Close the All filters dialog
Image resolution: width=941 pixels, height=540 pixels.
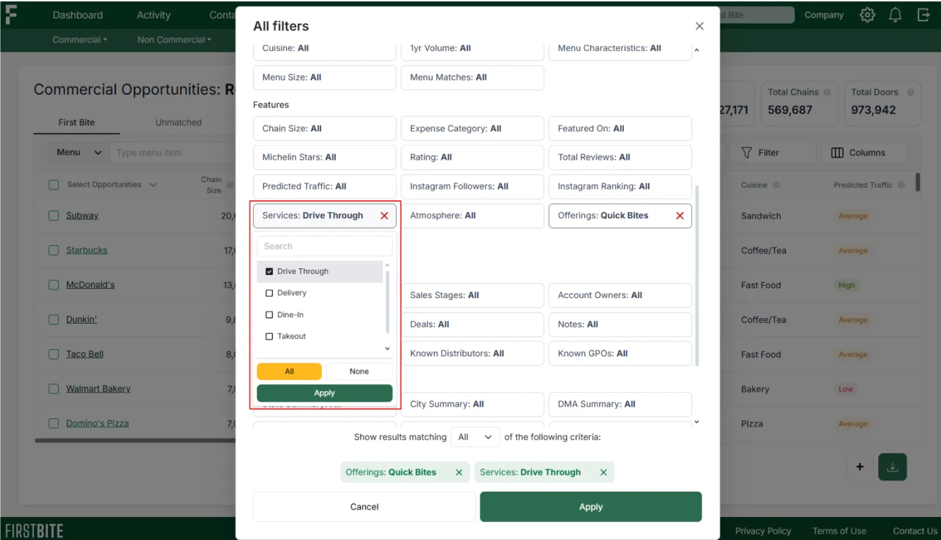(x=699, y=26)
